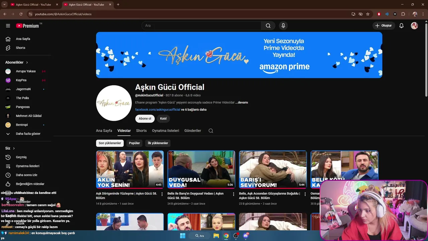Click the Oluştur create button

click(x=384, y=26)
